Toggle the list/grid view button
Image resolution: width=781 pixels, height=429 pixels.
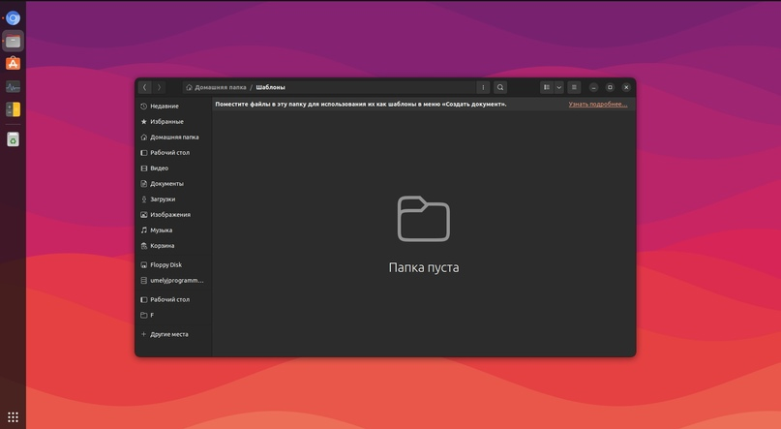tap(547, 87)
